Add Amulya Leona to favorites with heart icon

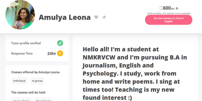(x=96, y=17)
